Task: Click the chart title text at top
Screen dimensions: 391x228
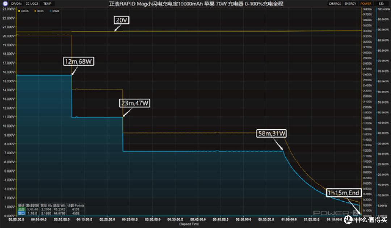Action: pos(196,4)
